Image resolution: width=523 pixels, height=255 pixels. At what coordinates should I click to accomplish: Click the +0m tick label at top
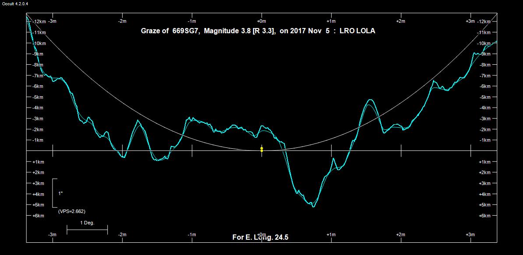[261, 21]
